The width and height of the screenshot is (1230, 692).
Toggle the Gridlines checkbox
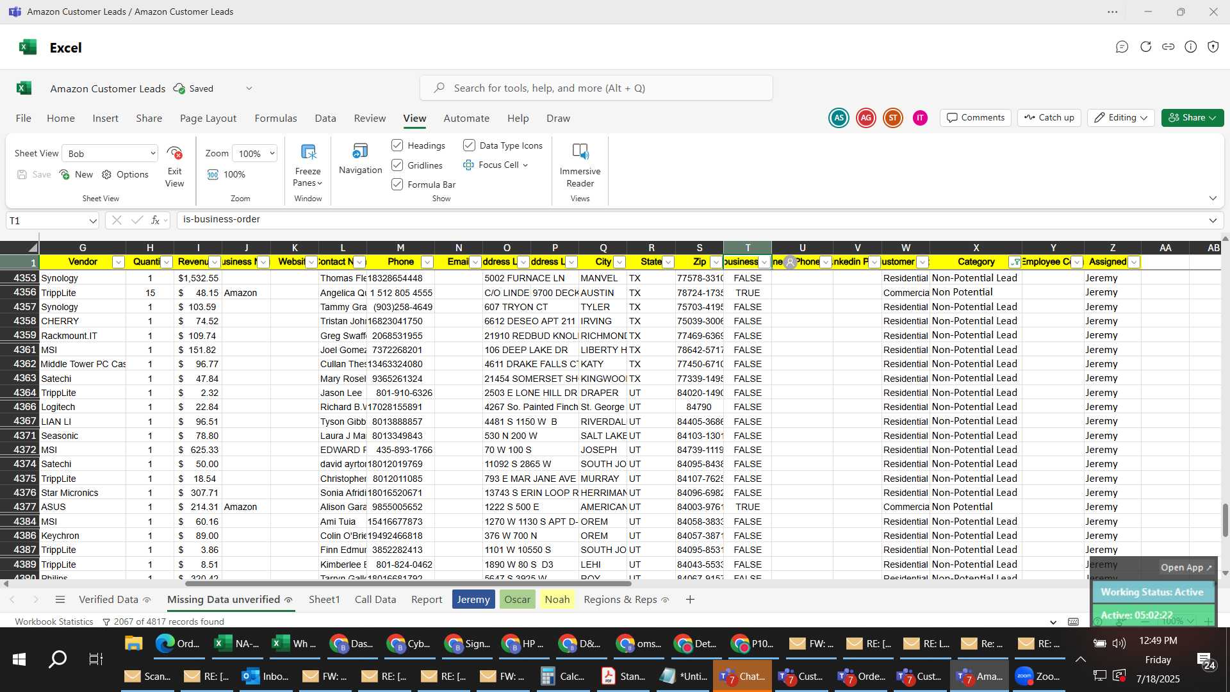point(397,165)
